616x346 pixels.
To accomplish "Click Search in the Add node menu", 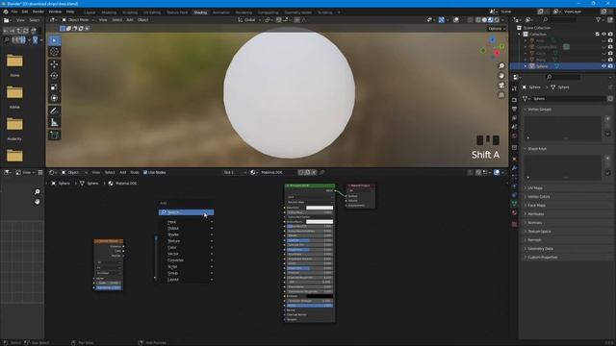I will 186,212.
